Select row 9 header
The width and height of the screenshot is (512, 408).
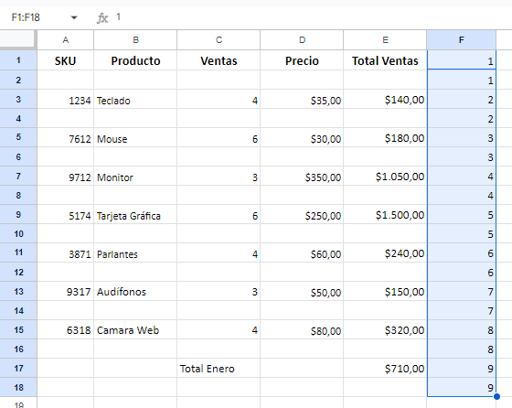click(x=18, y=214)
